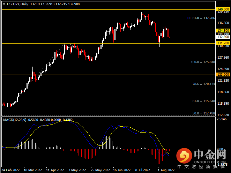Select the 50.0 = 112.498 Fibonacci label

(x=203, y=113)
